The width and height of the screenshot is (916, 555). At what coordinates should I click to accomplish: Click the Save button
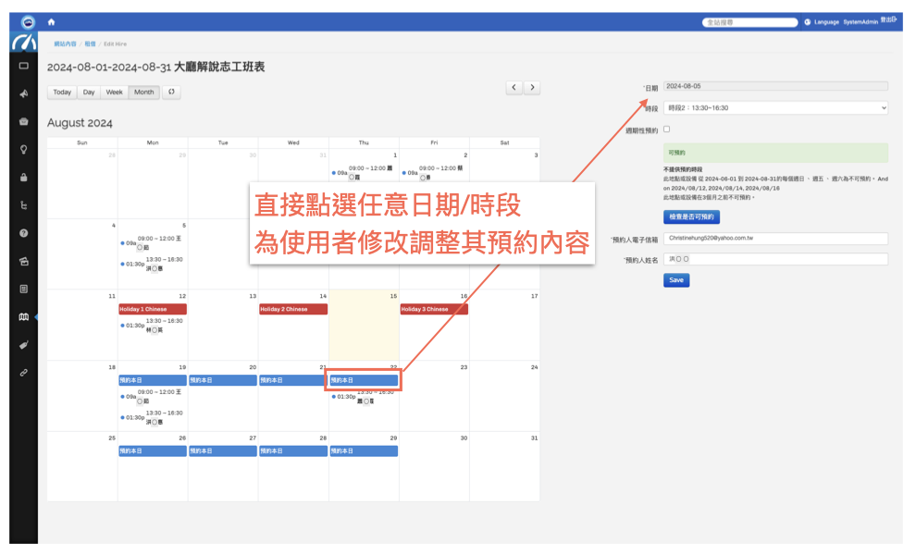click(675, 279)
